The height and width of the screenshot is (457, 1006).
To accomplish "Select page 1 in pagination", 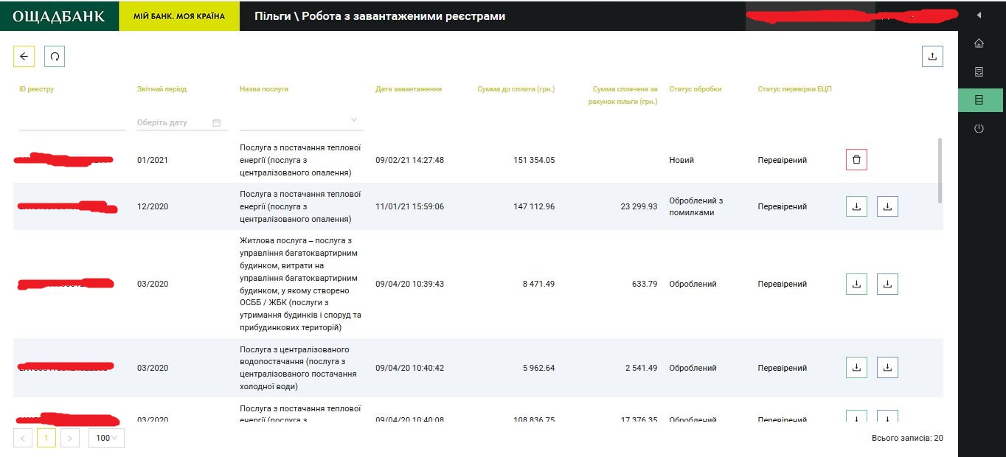I will [x=46, y=438].
